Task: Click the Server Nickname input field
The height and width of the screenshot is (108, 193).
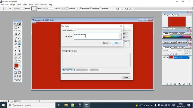Action: pyautogui.click(x=98, y=31)
